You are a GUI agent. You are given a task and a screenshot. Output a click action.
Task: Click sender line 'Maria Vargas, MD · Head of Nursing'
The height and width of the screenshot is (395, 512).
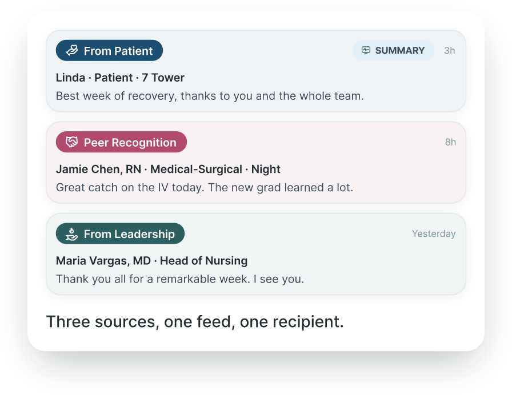click(x=152, y=261)
